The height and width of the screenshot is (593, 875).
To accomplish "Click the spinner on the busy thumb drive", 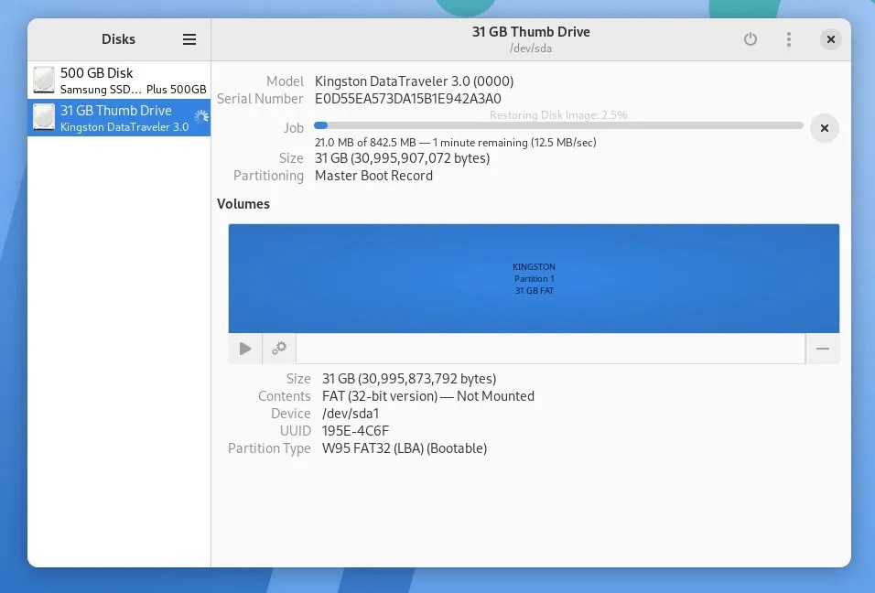I will pyautogui.click(x=201, y=117).
